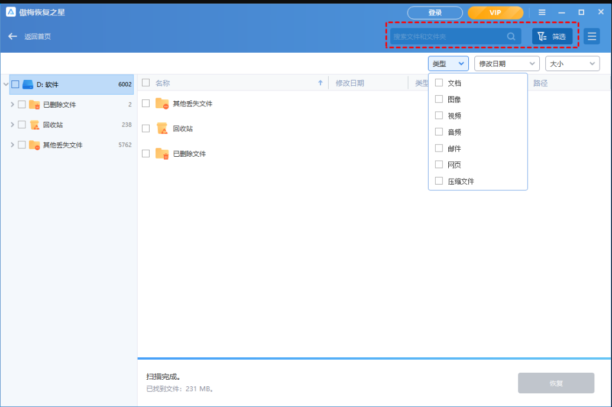Click the 返回首页 link
Screen dimensions: 612x407
37,36
